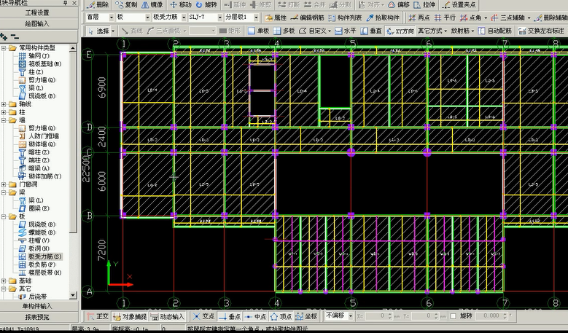
Task: Toggle 交点 (Intersection) snap
Action: 204,316
